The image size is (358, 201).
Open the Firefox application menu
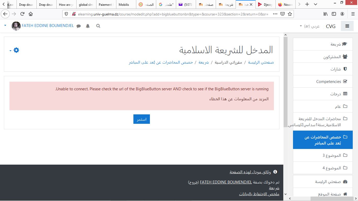(x=352, y=14)
